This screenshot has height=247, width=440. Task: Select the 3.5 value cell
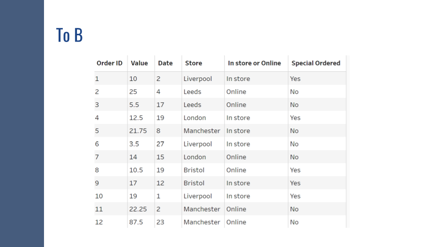coord(134,144)
